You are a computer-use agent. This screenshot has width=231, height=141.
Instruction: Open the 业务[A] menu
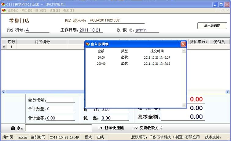tap(13, 10)
